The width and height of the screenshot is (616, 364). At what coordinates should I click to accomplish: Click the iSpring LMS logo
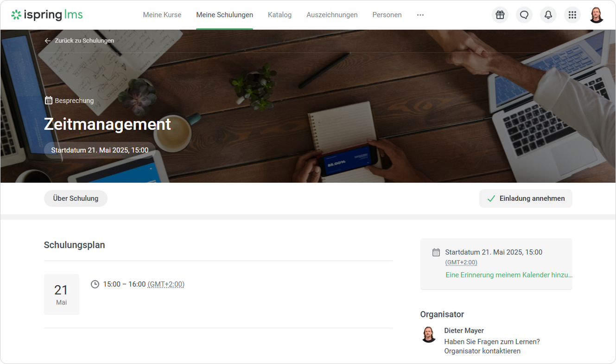(x=47, y=15)
